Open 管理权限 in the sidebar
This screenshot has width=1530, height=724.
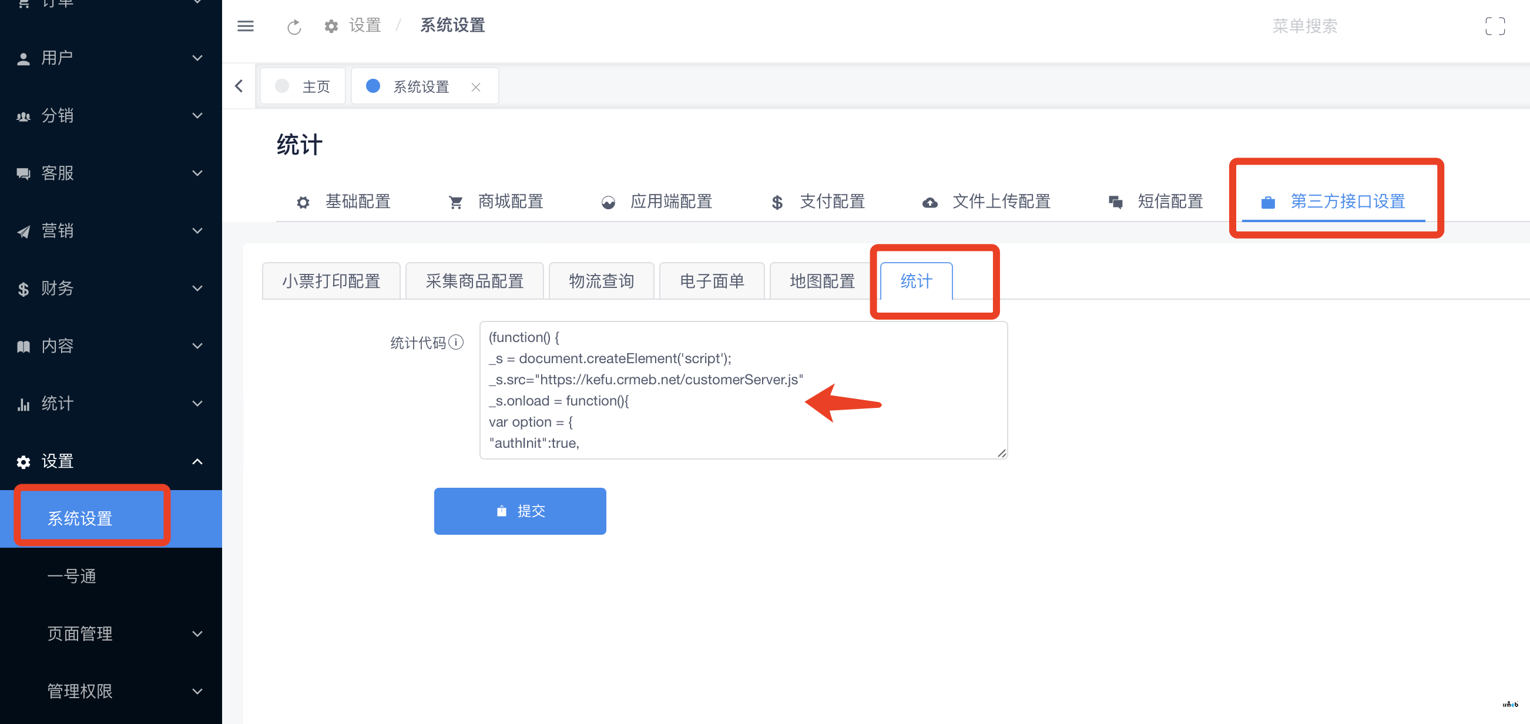tap(111, 691)
